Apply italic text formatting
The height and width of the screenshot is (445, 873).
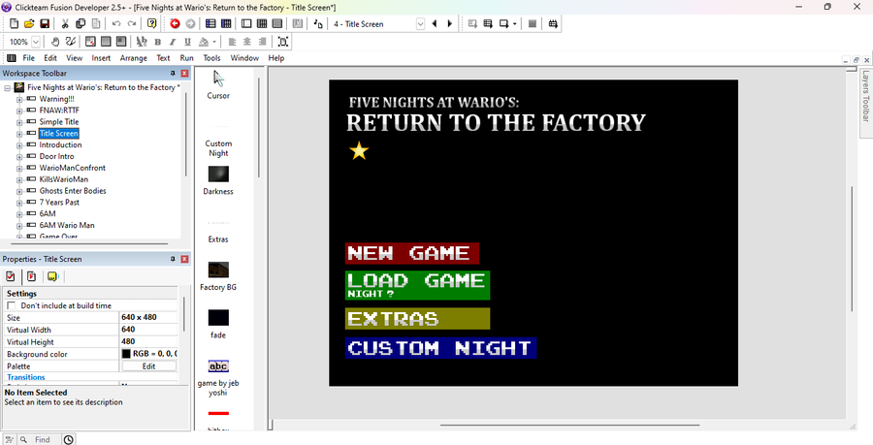[173, 41]
